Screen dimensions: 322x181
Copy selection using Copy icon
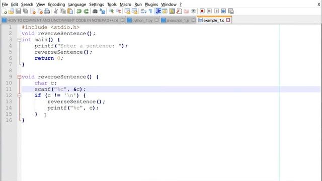63,11
